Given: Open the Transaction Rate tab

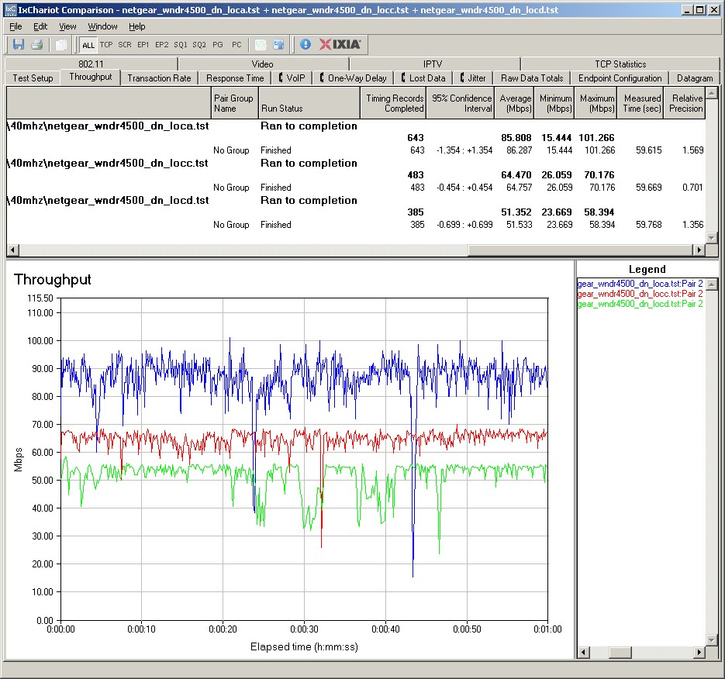Looking at the screenshot, I should tap(159, 78).
